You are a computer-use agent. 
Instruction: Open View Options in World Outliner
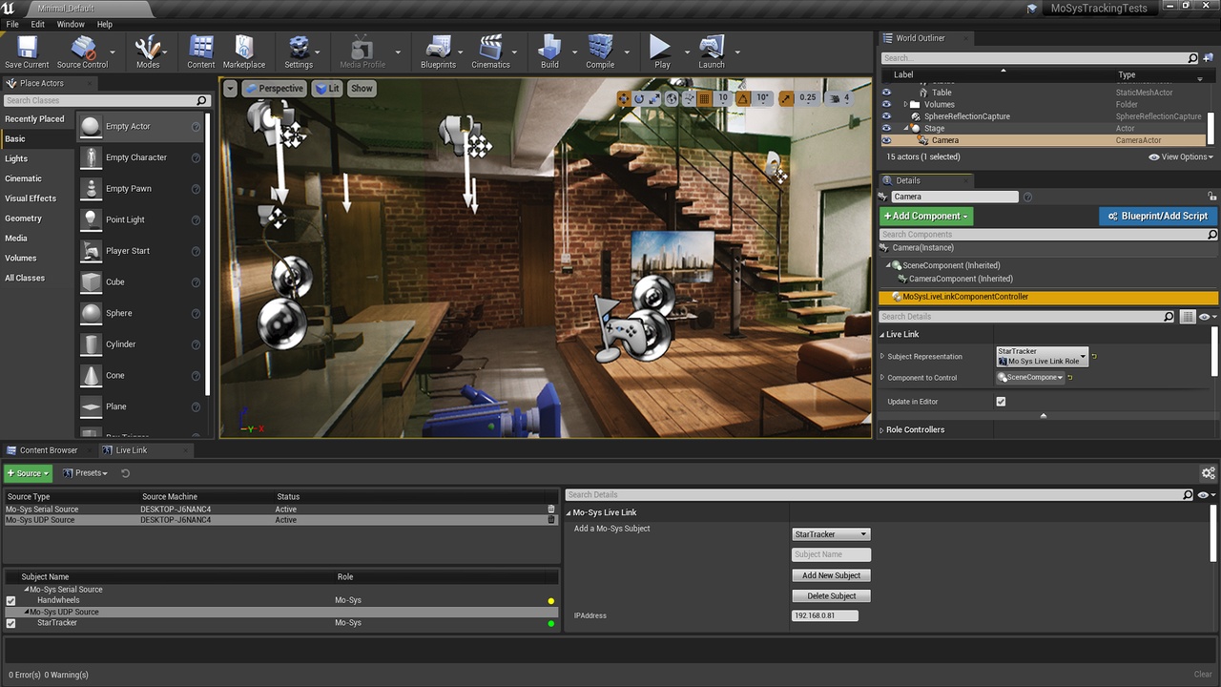point(1181,156)
